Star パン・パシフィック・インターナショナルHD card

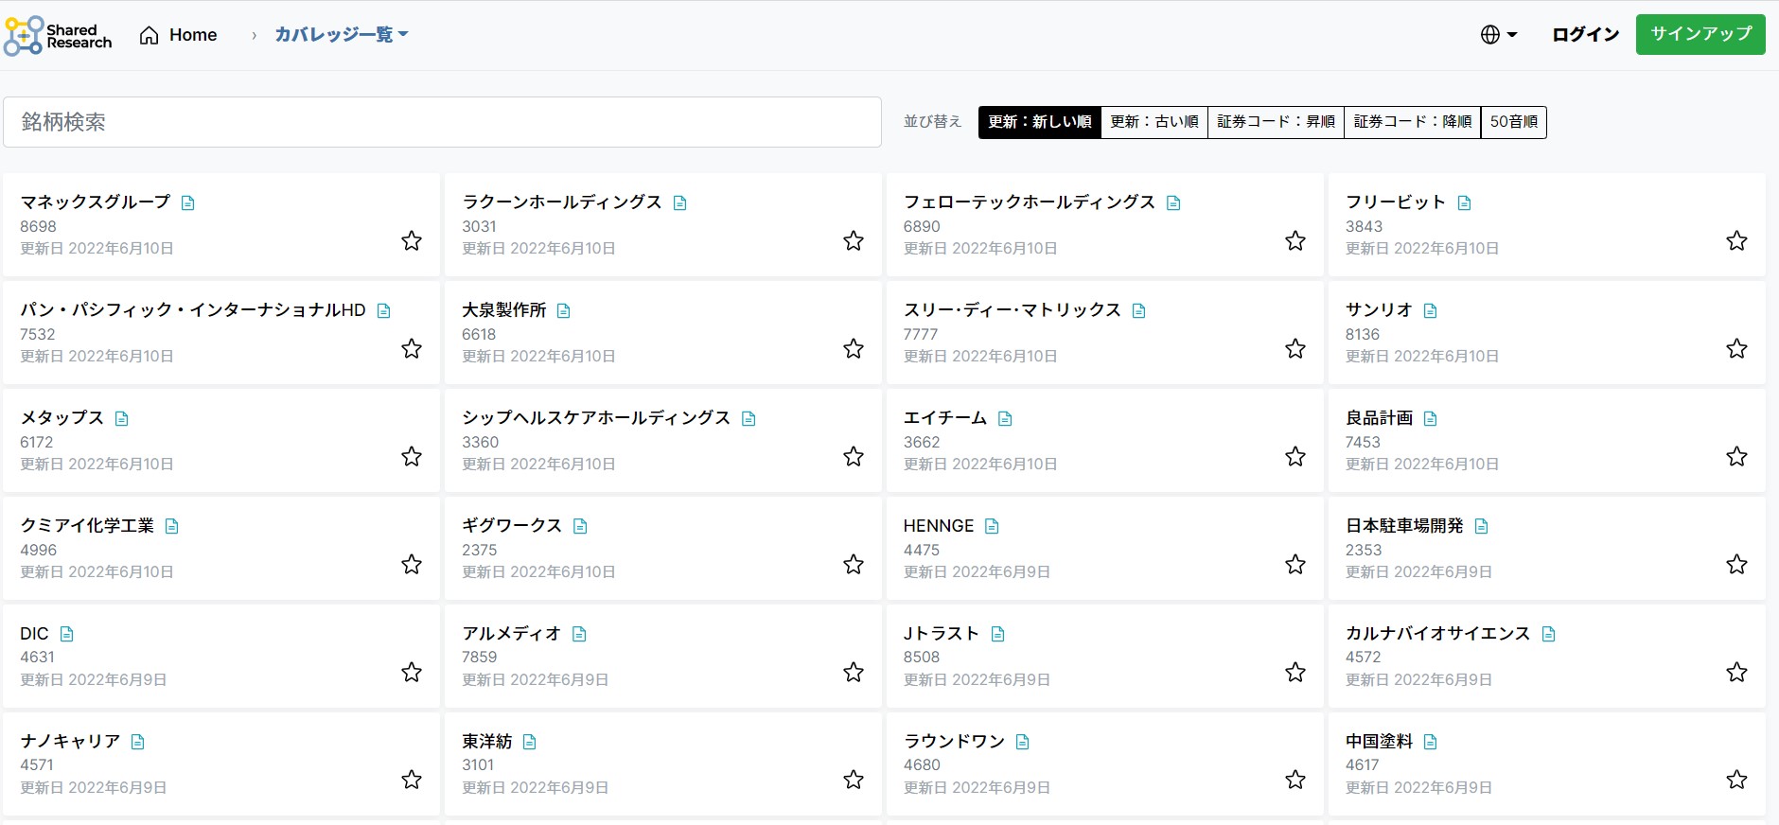[412, 348]
